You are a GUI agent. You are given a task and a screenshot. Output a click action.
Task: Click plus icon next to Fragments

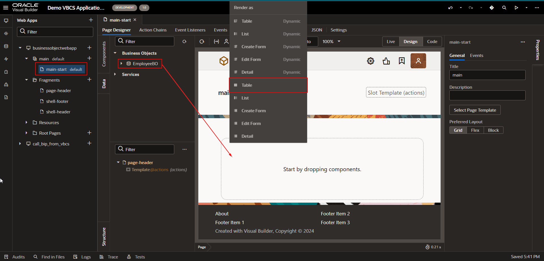[89, 80]
